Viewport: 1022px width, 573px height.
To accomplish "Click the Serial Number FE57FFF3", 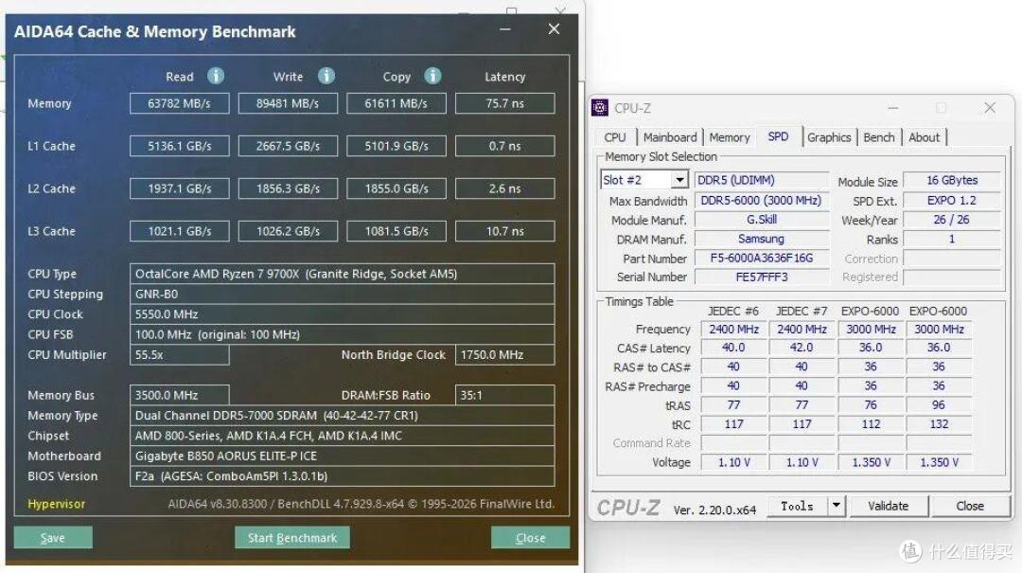I will click(x=761, y=277).
